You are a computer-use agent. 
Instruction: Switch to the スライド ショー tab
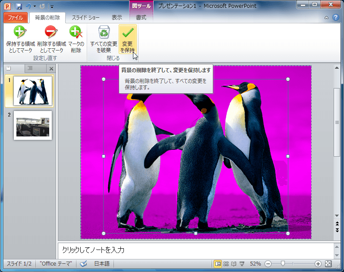click(85, 18)
